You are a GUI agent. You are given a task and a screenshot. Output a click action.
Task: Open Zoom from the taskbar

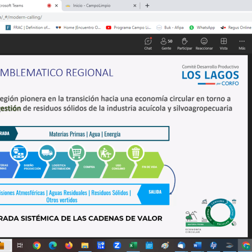[117, 245]
